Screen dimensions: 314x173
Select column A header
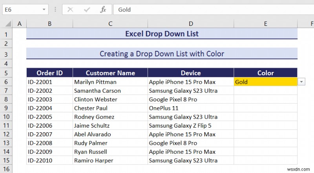click(19, 24)
